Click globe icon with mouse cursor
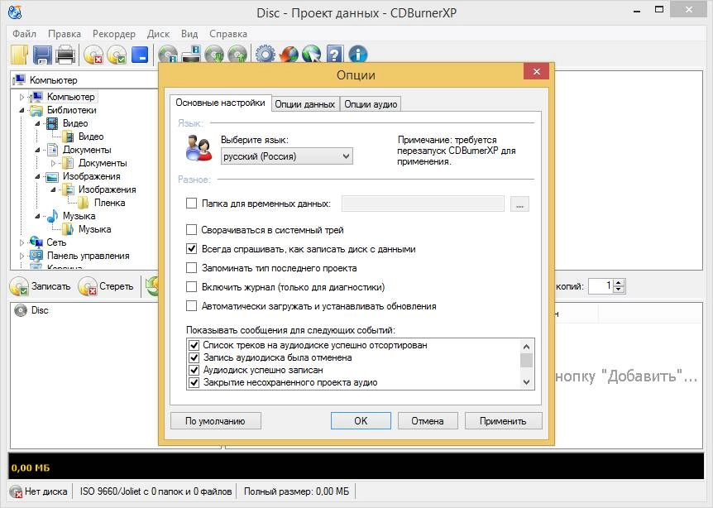 tap(312, 55)
